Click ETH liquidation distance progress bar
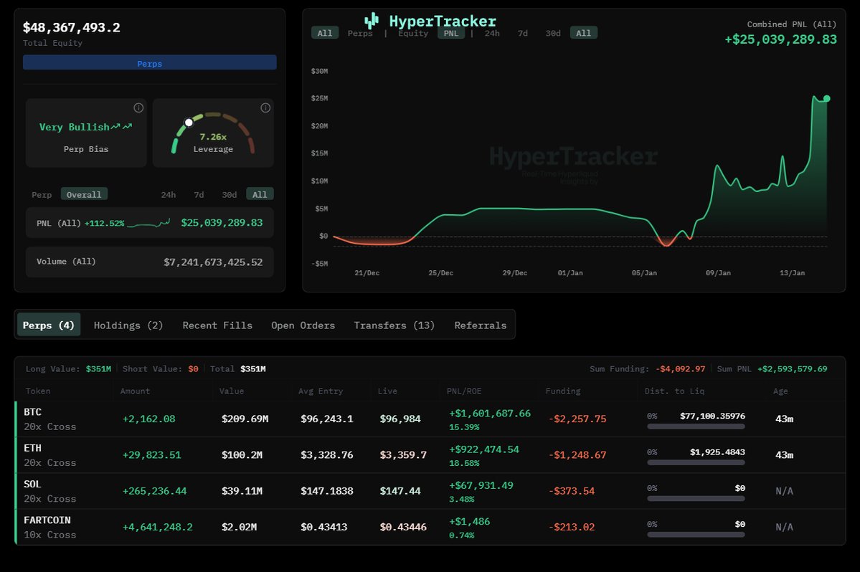860x572 pixels. [696, 462]
